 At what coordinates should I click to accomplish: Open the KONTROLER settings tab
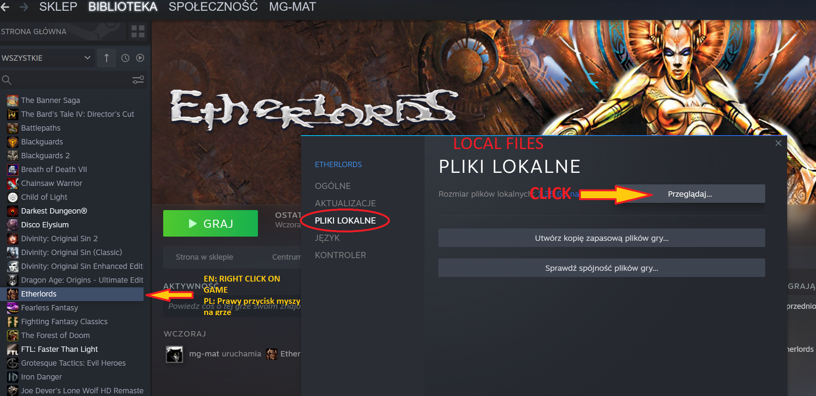340,255
